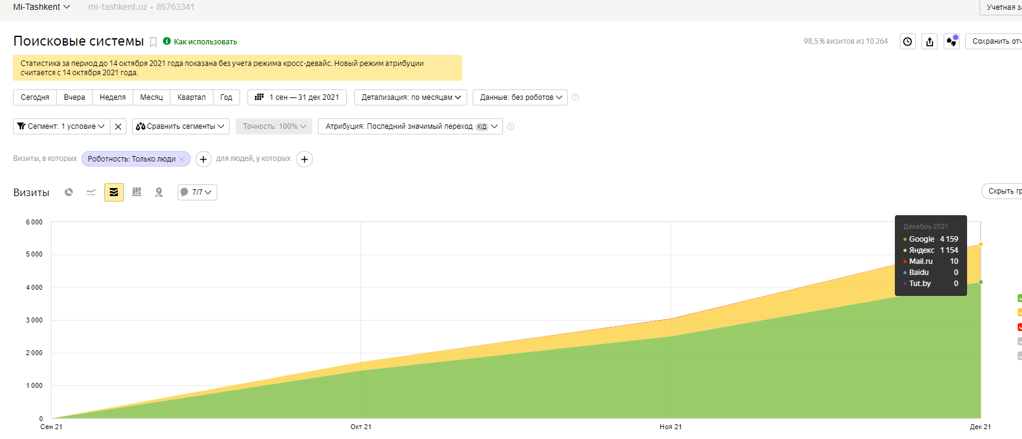Screen dimensions: 1022x439
Task: Open the Данные: без роботов dropdown
Action: point(520,97)
